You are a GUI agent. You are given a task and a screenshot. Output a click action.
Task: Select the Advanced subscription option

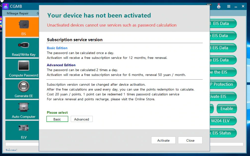pyautogui.click(x=82, y=119)
